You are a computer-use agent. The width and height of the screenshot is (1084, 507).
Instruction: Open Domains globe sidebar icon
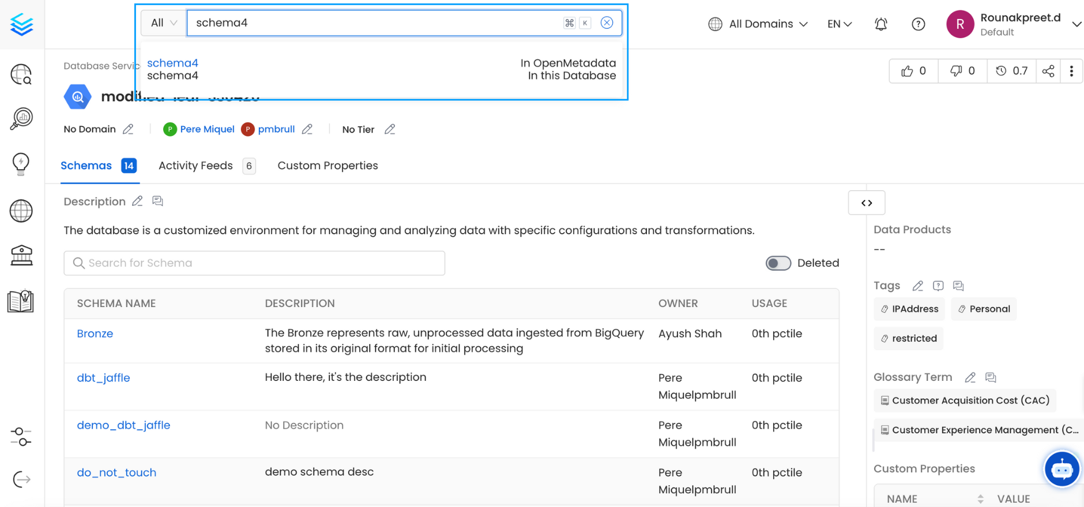pos(21,211)
